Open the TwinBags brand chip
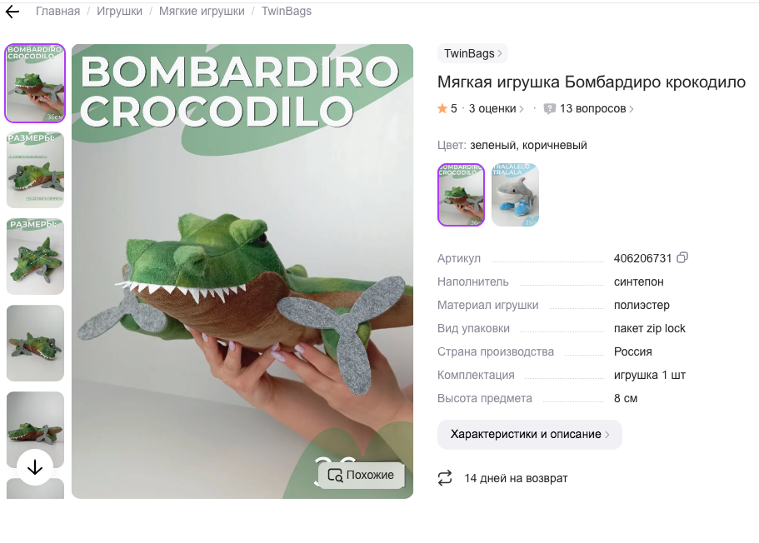The image size is (759, 543). (472, 53)
